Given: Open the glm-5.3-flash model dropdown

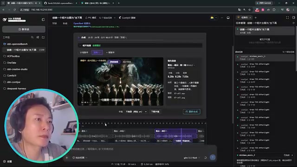Looking at the screenshot, I should [192, 158].
